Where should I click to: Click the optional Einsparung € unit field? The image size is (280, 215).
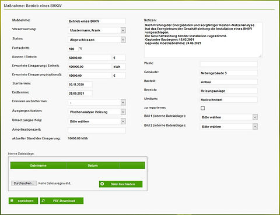click(119, 76)
